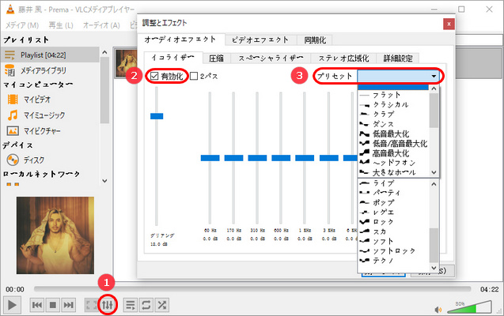Image resolution: width=504 pixels, height=316 pixels.
Task: Open the プリセット dropdown combo box
Action: click(398, 76)
